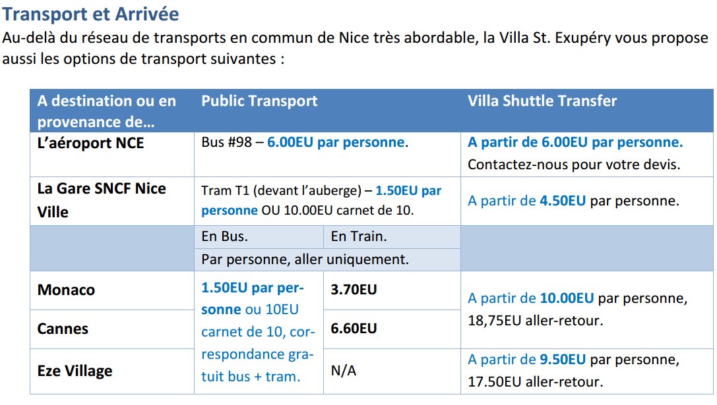Click the "En Bus." sub-header cell
Screen dimensions: 717x405
pyautogui.click(x=225, y=237)
